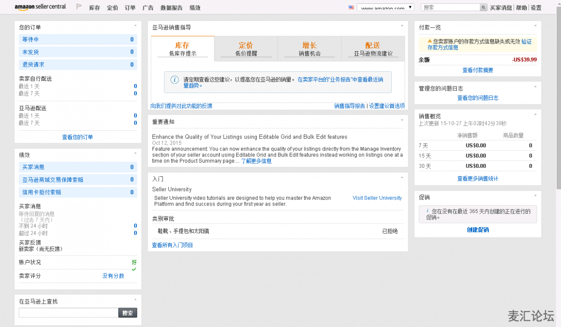Click the 了解更多信息 link in notice
The image size is (561, 327).
pyautogui.click(x=256, y=161)
